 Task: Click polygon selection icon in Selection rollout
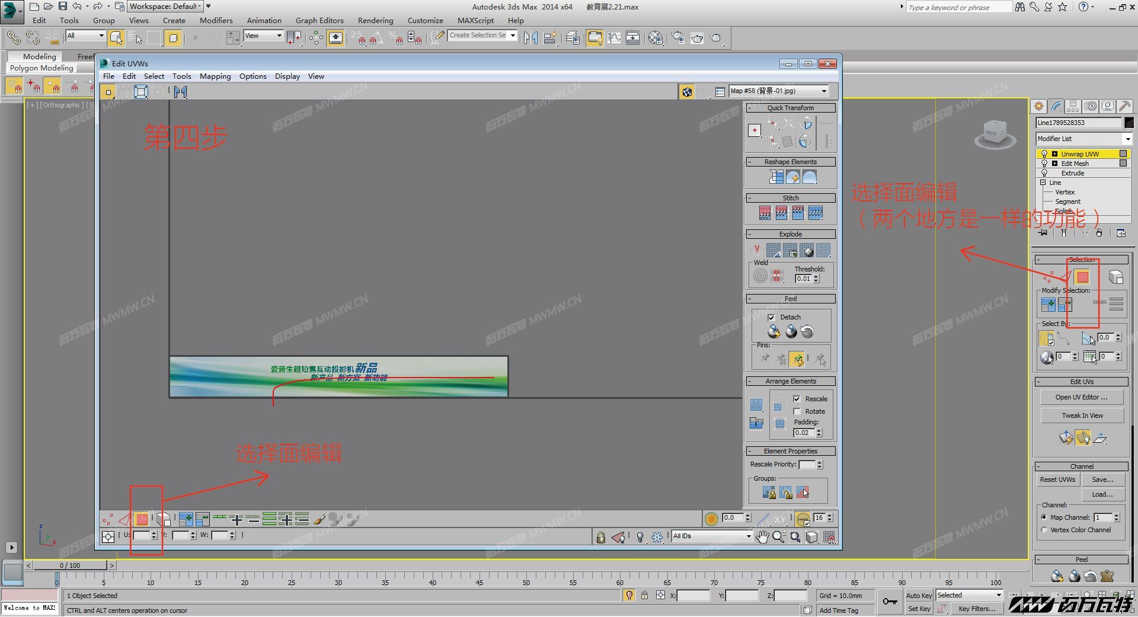tap(1082, 277)
